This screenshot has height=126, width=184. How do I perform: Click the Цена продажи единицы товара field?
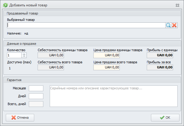[x=106, y=55]
